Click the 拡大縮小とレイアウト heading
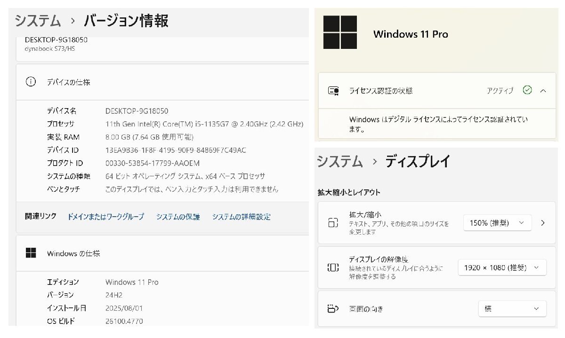The image size is (565, 338). (x=349, y=192)
